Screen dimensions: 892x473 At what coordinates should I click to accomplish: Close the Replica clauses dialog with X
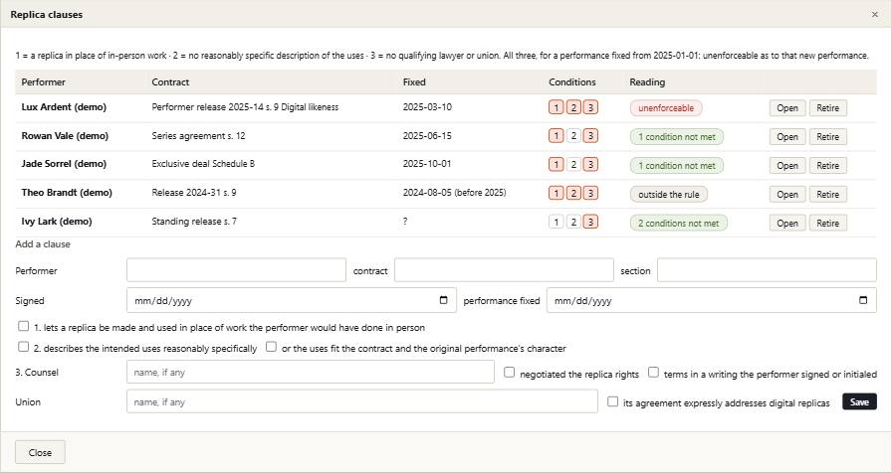(x=874, y=14)
